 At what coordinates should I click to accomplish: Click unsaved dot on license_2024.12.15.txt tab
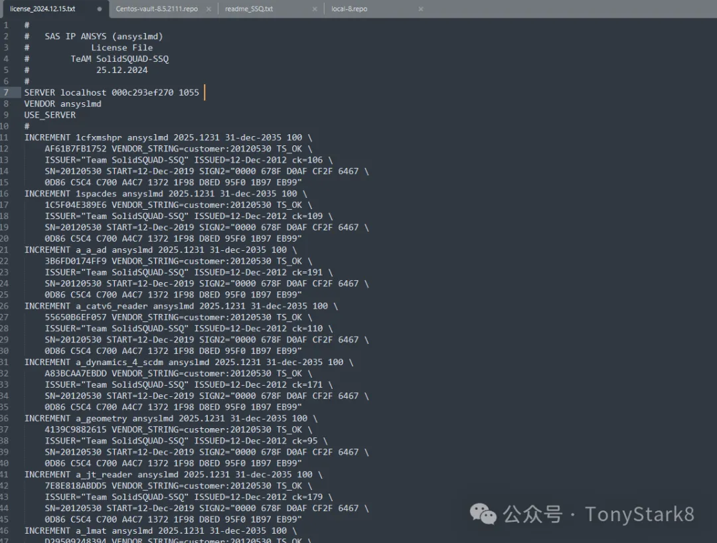pyautogui.click(x=99, y=9)
